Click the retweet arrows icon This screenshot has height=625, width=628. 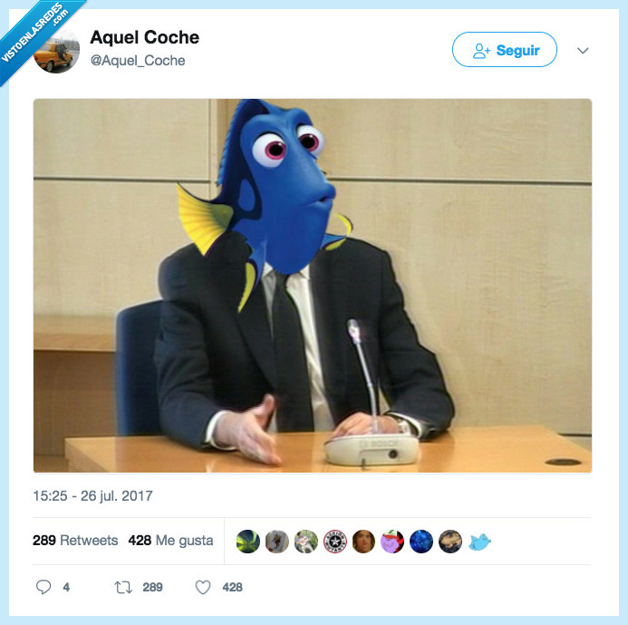tap(123, 587)
